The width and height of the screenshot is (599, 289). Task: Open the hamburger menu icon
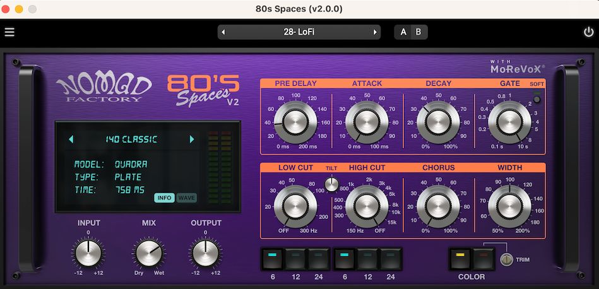9,32
